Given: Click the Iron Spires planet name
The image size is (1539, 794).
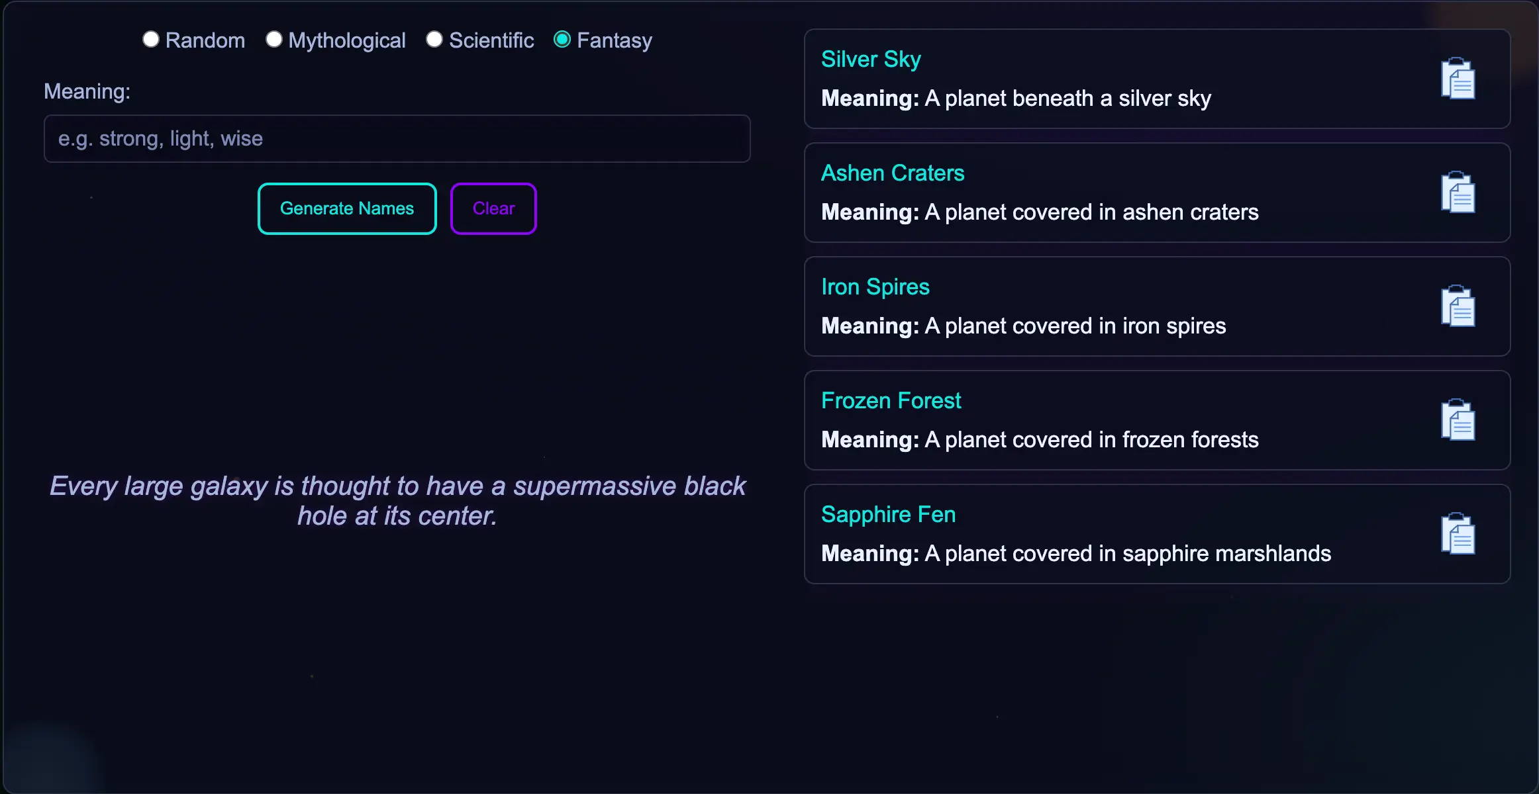Looking at the screenshot, I should tap(875, 286).
